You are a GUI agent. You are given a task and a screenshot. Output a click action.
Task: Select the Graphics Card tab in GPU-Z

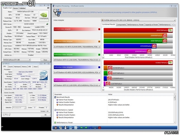pyautogui.click(x=7, y=8)
